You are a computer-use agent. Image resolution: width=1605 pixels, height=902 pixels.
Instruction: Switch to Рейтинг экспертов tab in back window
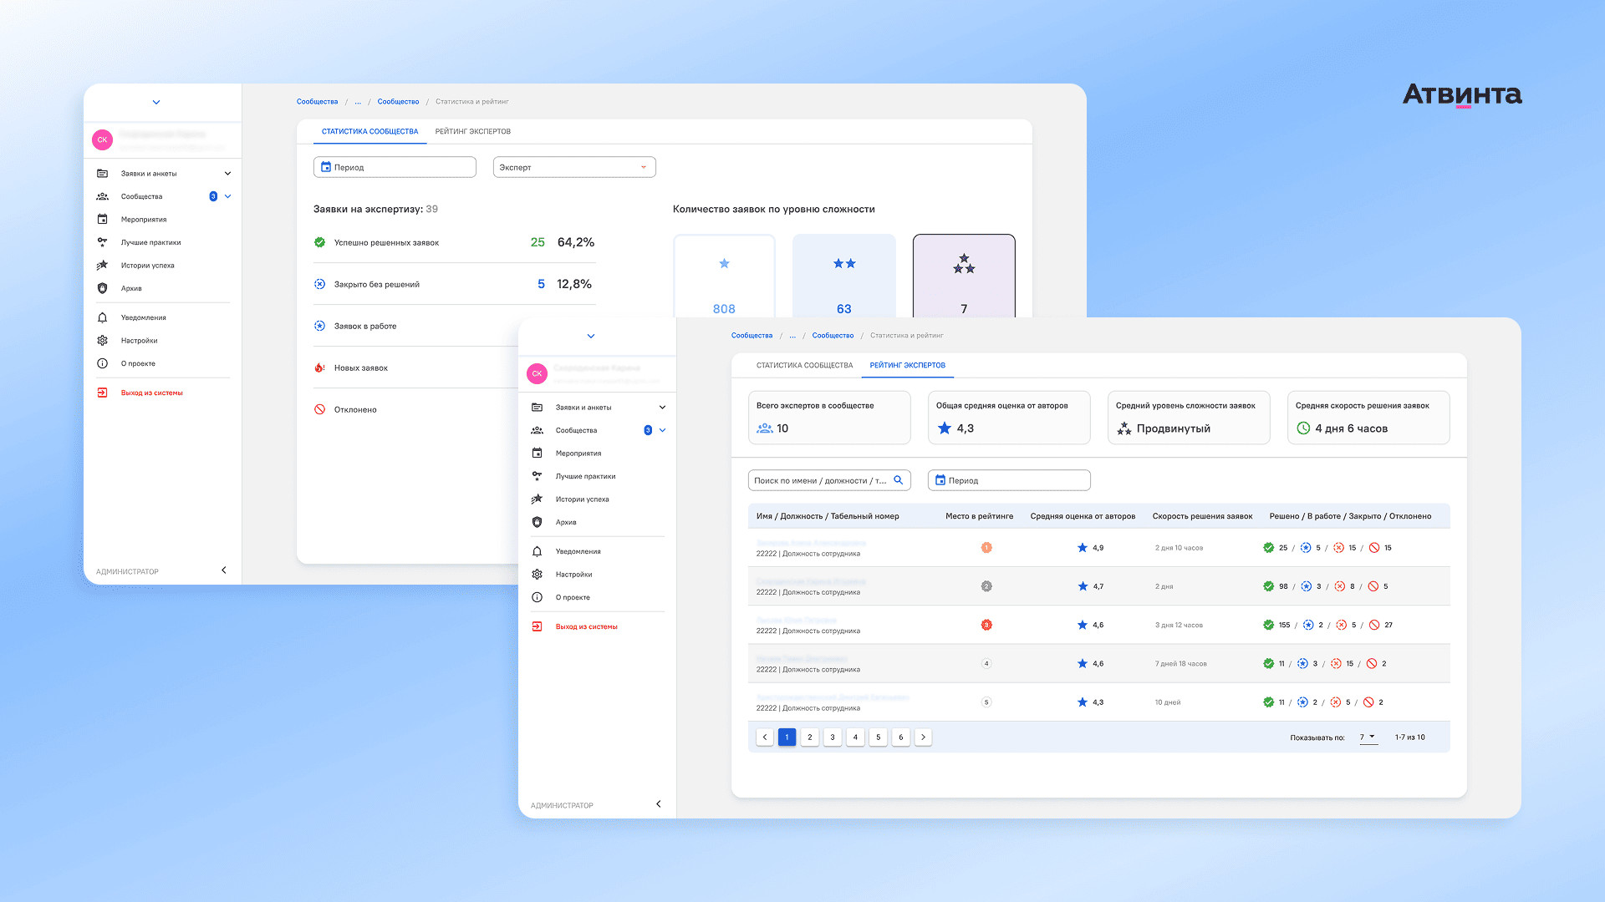click(472, 131)
